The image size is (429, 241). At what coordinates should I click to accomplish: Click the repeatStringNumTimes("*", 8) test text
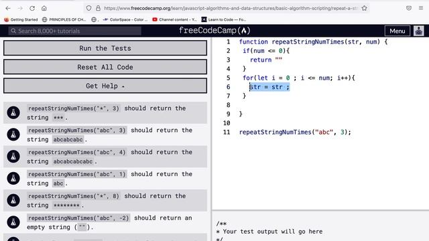[x=74, y=196]
